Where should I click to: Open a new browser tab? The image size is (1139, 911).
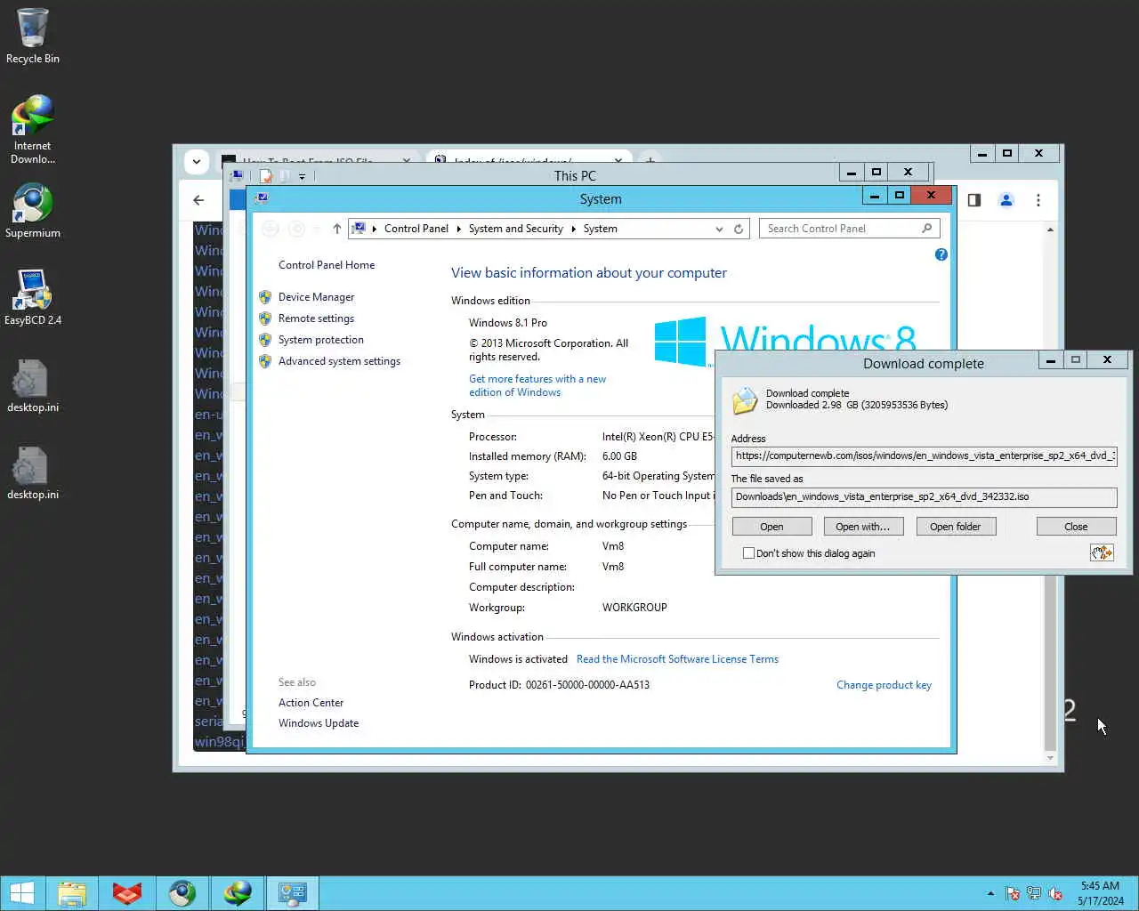(650, 160)
